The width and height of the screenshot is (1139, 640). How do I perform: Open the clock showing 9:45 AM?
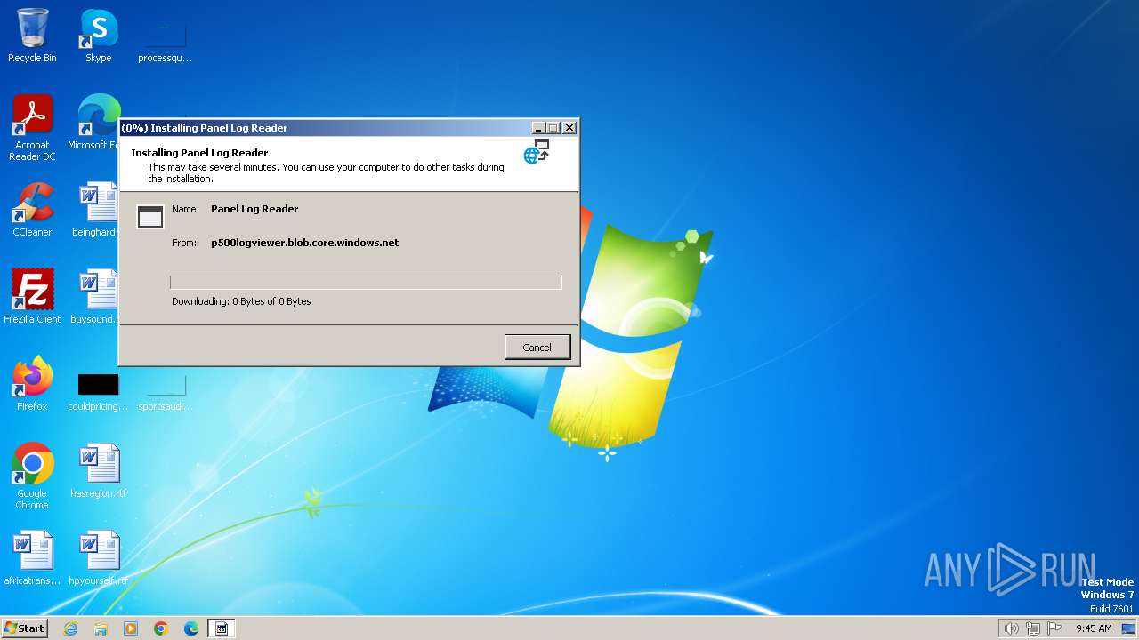click(1094, 628)
